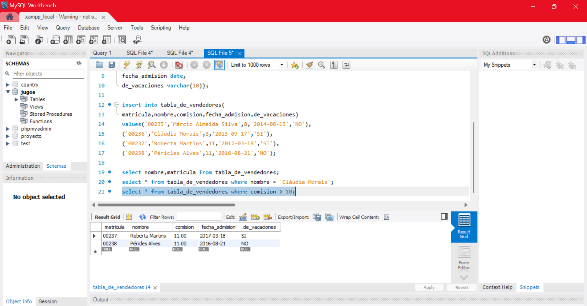Collapse insert statement fold marker on line 12
This screenshot has width=587, height=306.
click(x=116, y=105)
